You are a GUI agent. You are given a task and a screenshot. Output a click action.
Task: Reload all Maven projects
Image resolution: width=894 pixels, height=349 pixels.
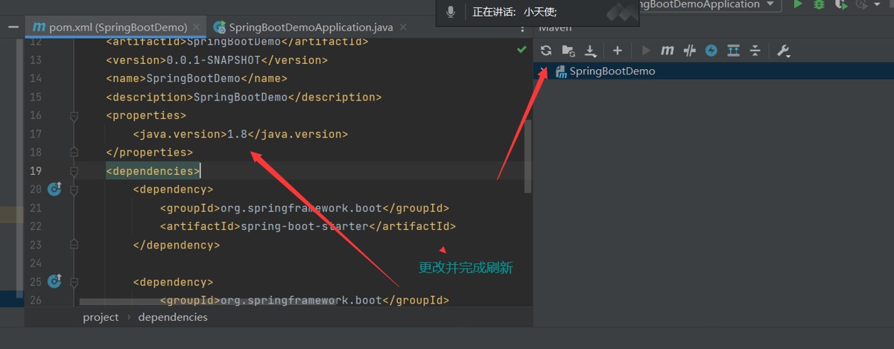pyautogui.click(x=546, y=51)
